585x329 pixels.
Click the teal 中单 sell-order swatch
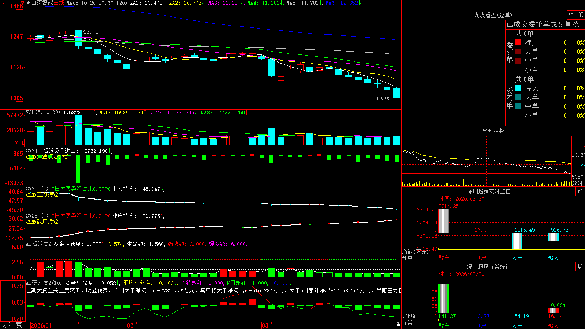point(518,106)
